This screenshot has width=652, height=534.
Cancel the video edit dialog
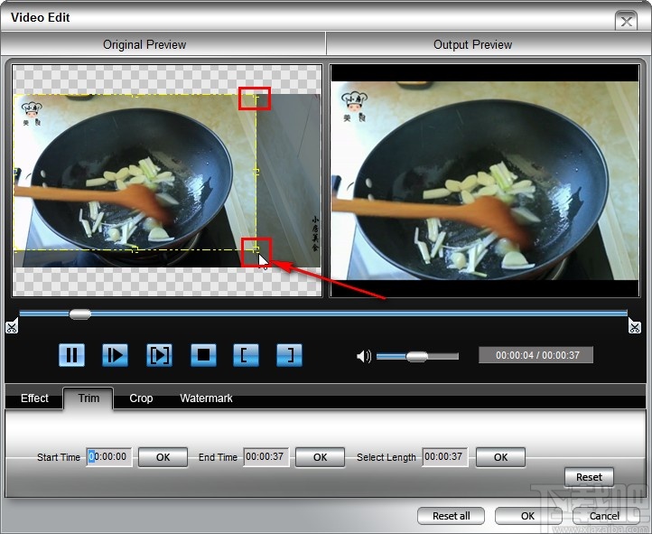(605, 516)
